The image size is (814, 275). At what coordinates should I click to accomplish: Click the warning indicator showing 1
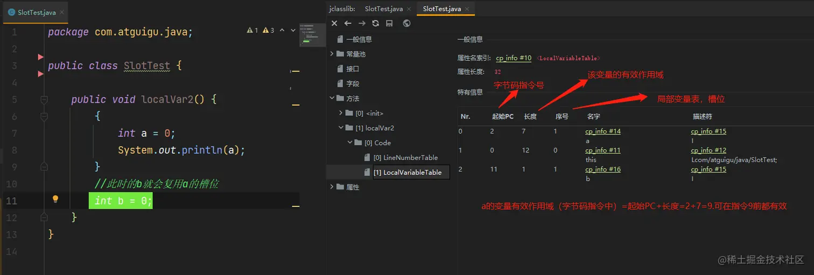[252, 30]
